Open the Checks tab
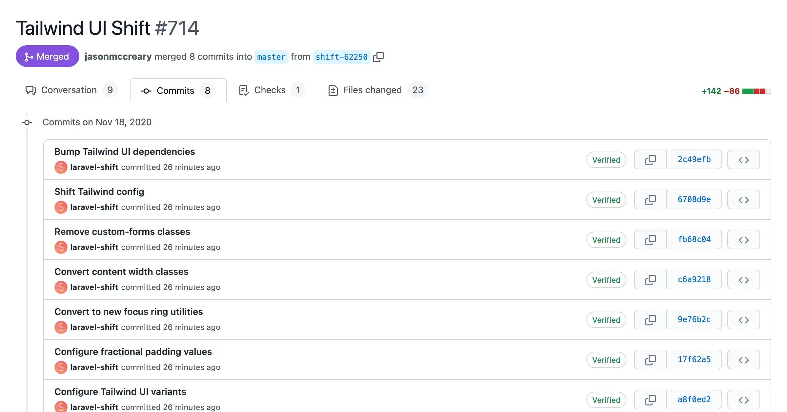787x412 pixels. pos(270,90)
